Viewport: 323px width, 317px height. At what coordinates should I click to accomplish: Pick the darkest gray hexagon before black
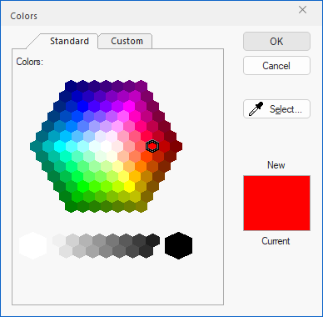click(153, 240)
